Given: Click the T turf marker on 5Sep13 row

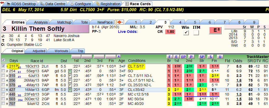Looking at the screenshot, I should click(70, 71).
